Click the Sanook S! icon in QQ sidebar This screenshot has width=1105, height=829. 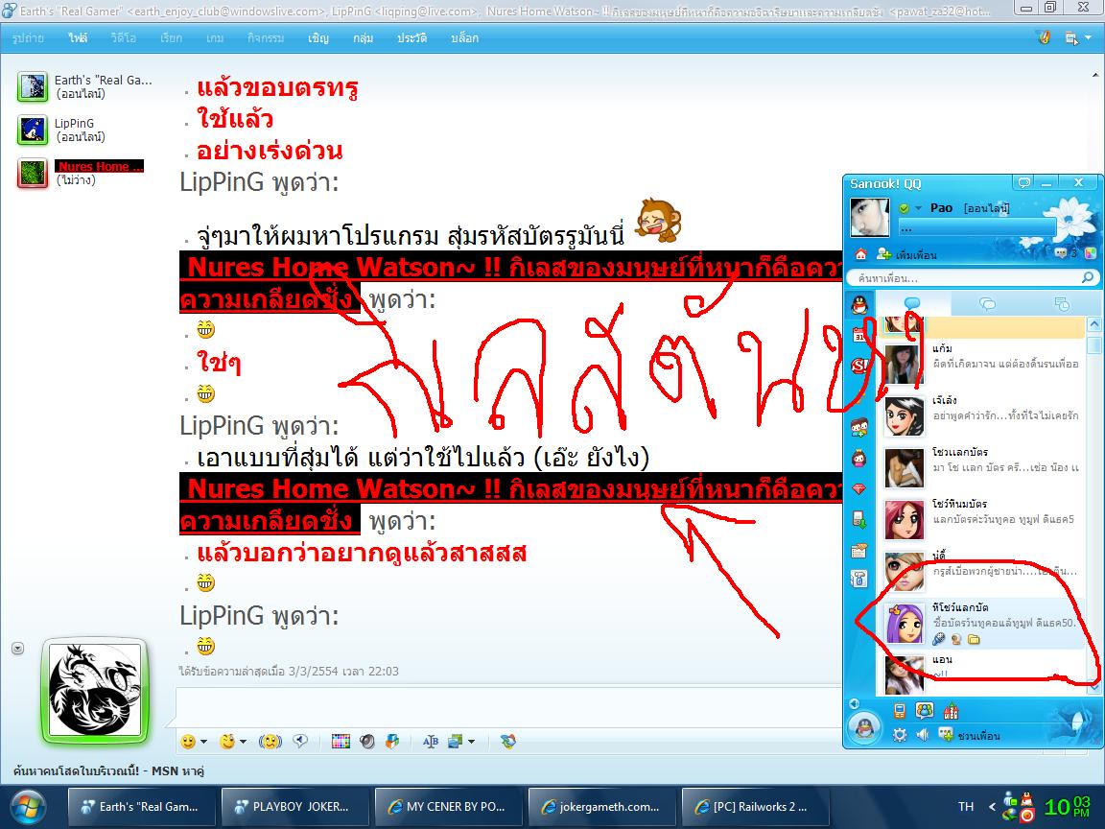[x=859, y=366]
